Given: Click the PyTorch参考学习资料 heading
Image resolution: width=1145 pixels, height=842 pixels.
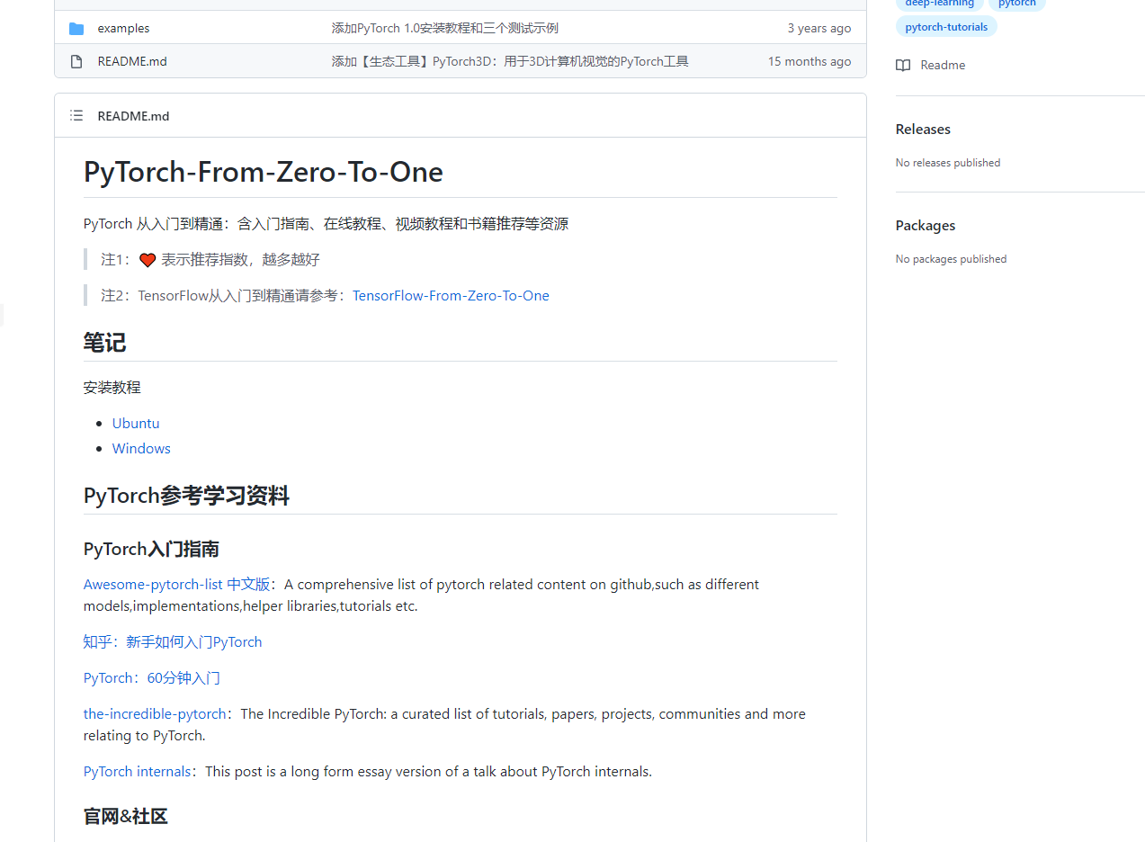Looking at the screenshot, I should 186,496.
